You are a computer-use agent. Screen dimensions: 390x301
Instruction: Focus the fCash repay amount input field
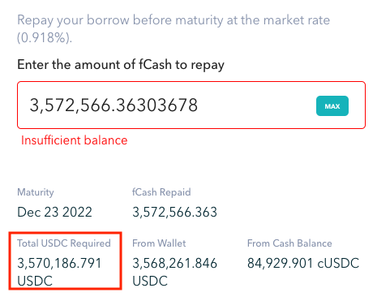(x=191, y=105)
